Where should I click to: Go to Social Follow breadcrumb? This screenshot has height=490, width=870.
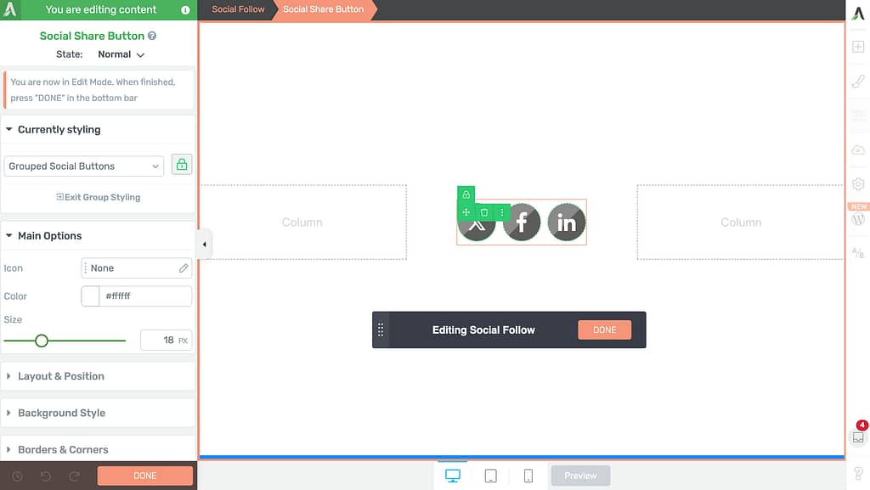(238, 9)
